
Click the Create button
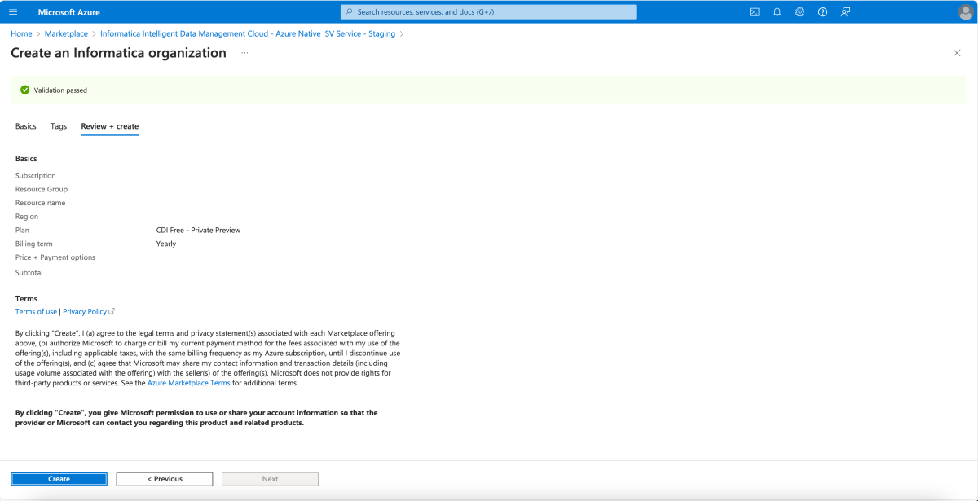click(x=59, y=479)
